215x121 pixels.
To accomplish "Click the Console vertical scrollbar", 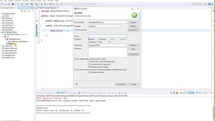I will [213, 108].
